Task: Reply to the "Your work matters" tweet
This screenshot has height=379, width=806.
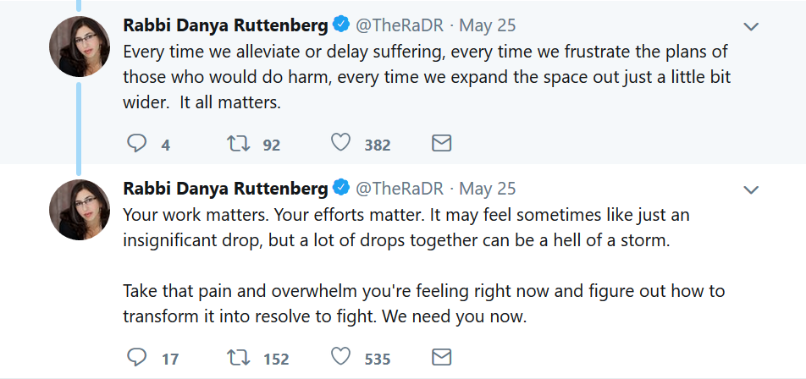Action: pyautogui.click(x=137, y=357)
